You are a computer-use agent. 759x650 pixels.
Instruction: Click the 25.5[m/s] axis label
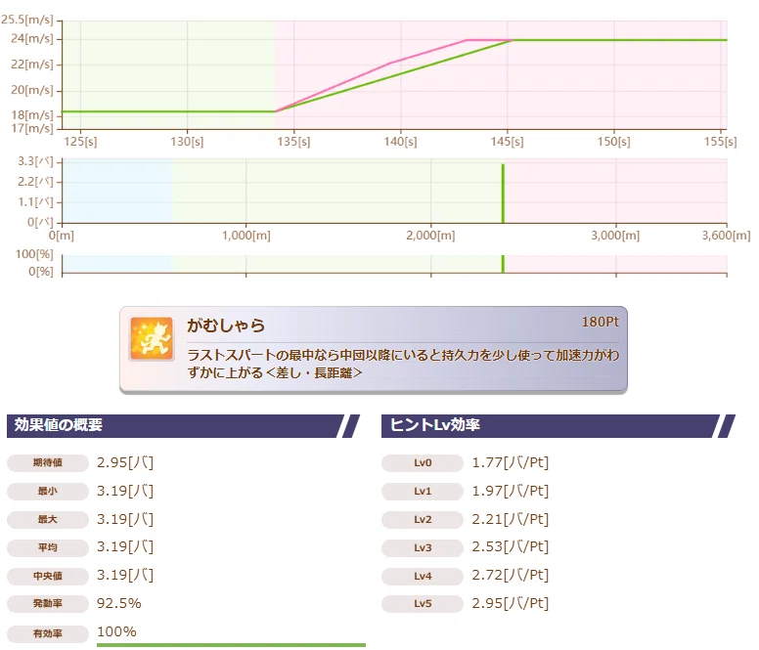[27, 20]
